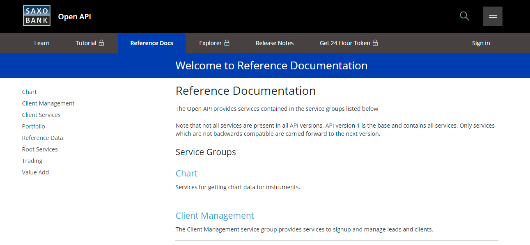Click the lock icon beside Explorer
The height and width of the screenshot is (245, 530).
[227, 43]
